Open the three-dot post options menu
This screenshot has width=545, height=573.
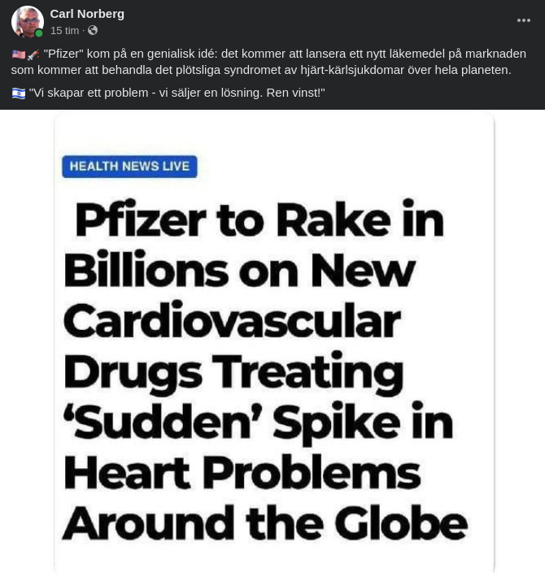click(523, 20)
